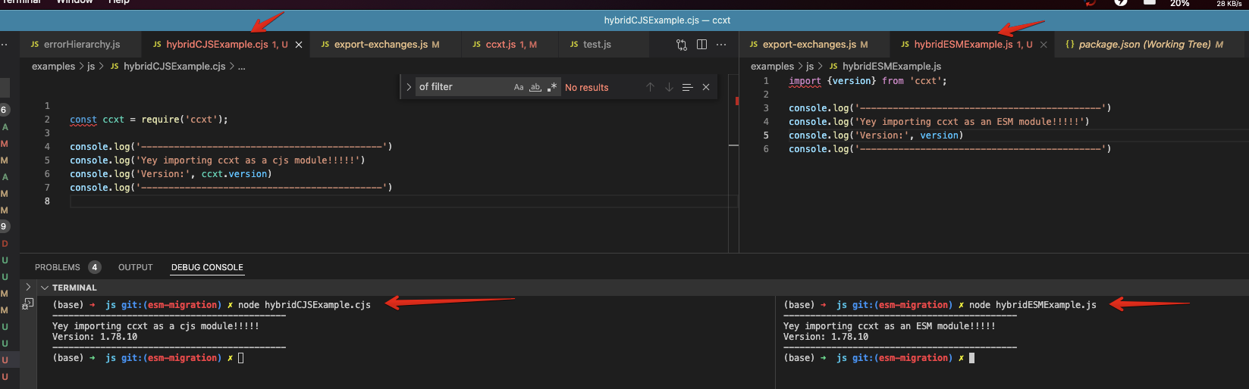This screenshot has height=389, width=1249.
Task: Close the find widget
Action: point(706,87)
